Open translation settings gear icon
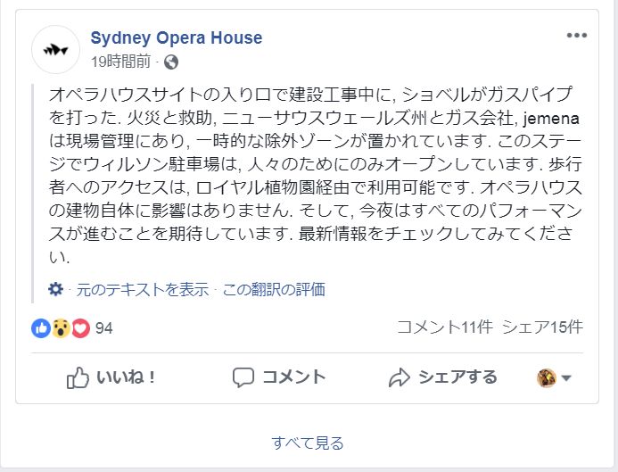The width and height of the screenshot is (618, 472). [55, 289]
